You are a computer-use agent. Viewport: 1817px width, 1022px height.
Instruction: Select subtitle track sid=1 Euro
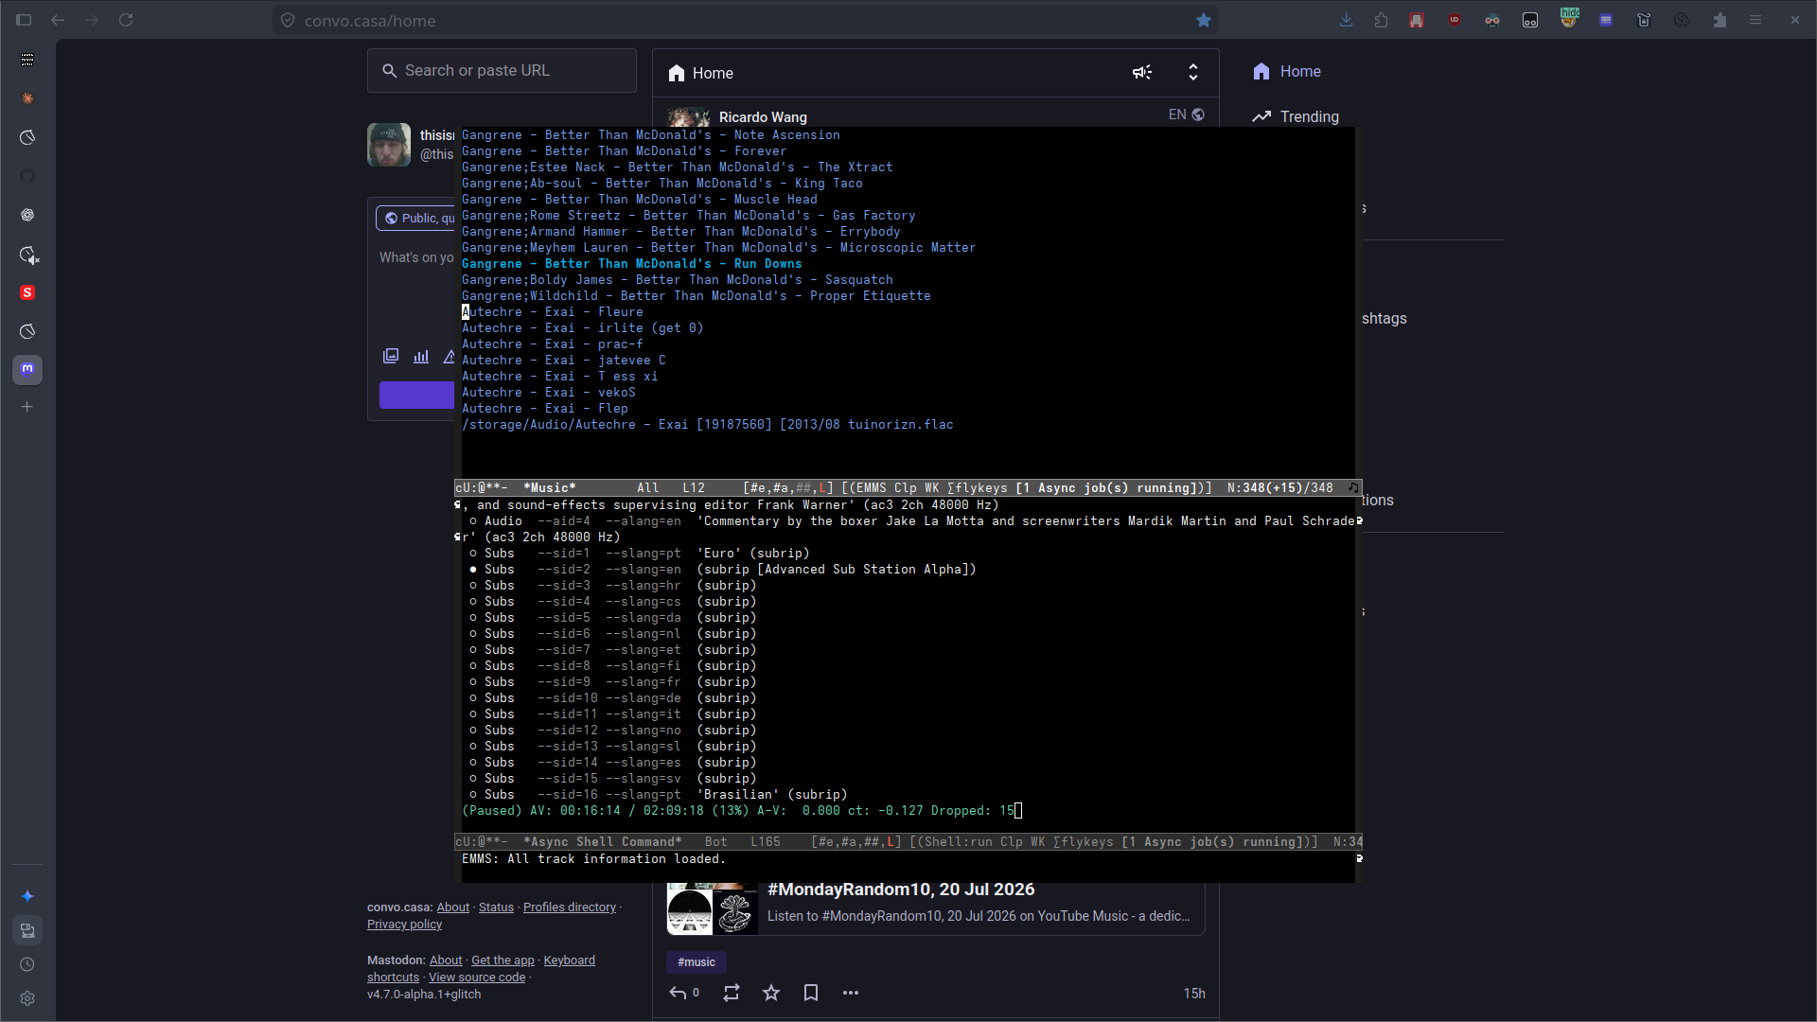click(x=639, y=554)
